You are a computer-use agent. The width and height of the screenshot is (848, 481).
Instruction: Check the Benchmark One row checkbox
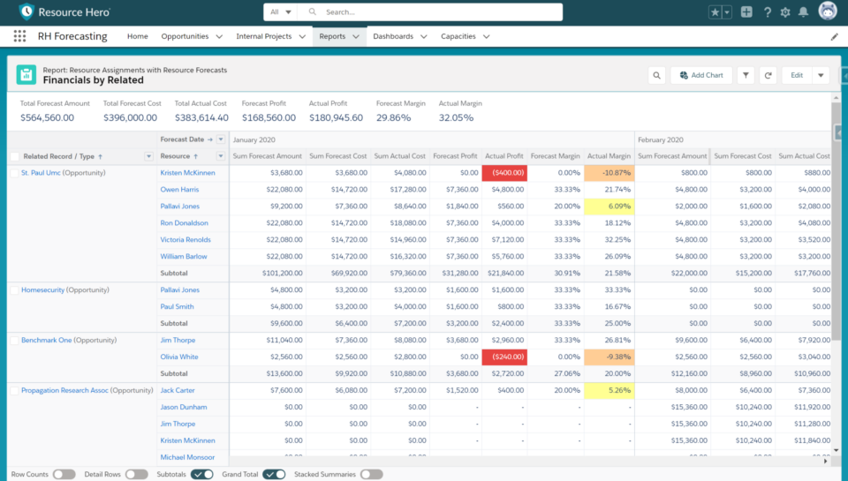pos(15,341)
